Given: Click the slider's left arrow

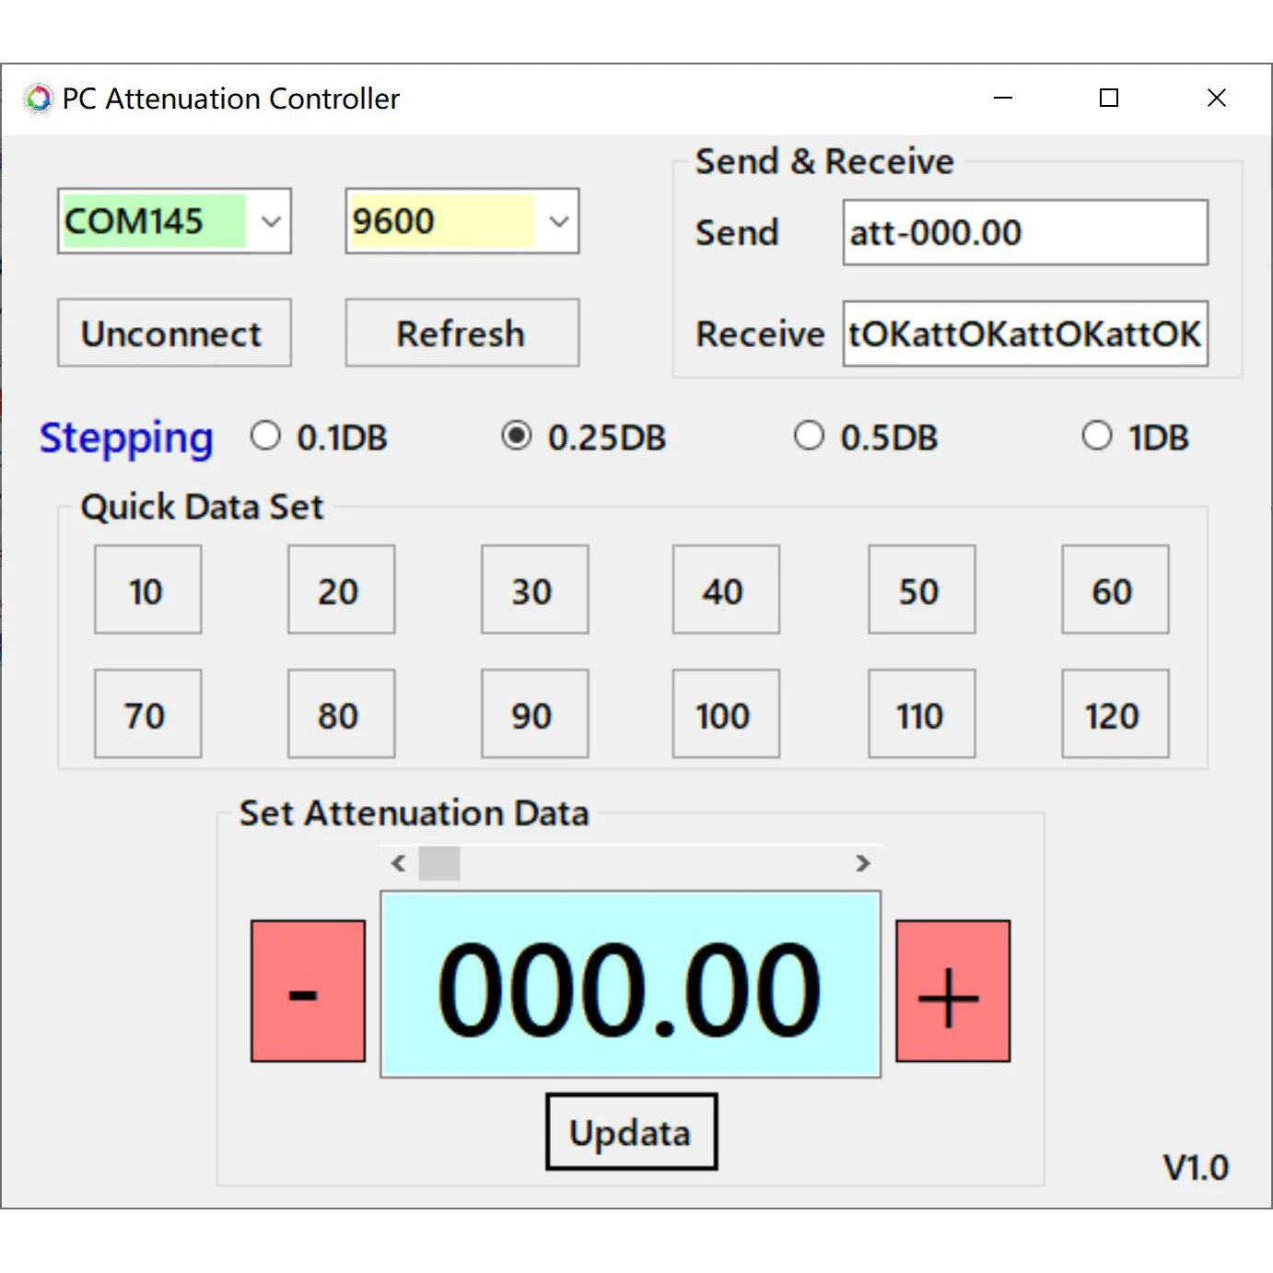Looking at the screenshot, I should point(399,863).
